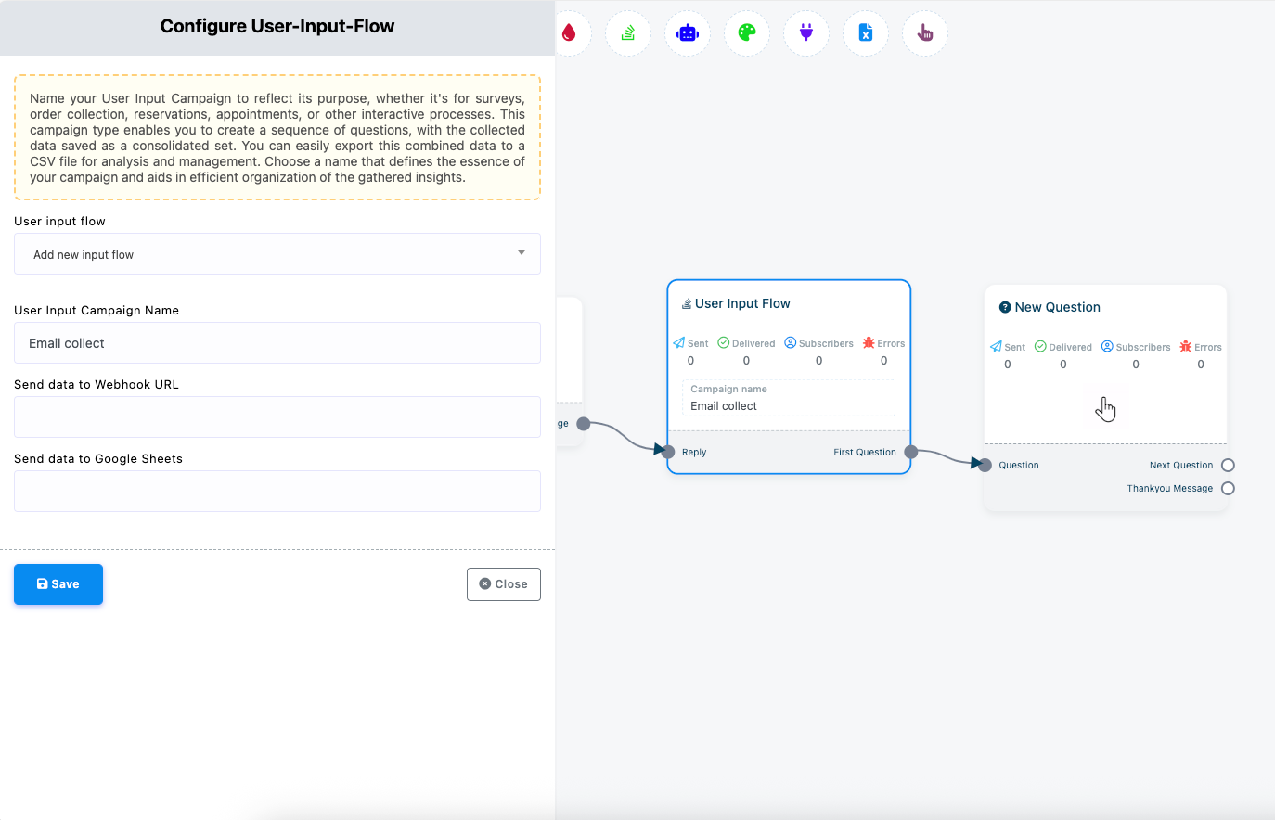
Task: Click the dropdown arrow beside Add new input flow
Action: (x=522, y=253)
